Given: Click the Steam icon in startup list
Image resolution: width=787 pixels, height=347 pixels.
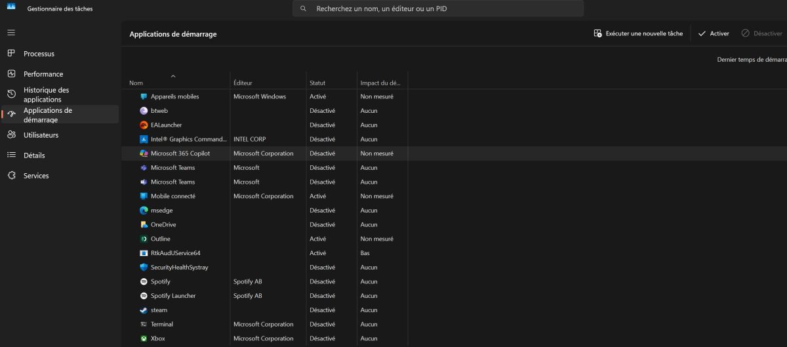Looking at the screenshot, I should click(x=144, y=310).
